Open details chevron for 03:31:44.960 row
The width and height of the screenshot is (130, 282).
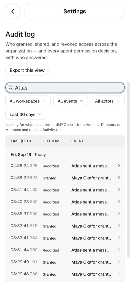click(x=119, y=250)
